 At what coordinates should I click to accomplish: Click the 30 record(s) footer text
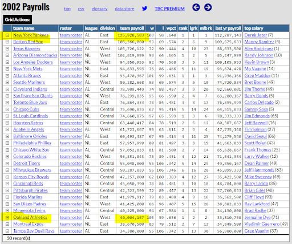(18, 238)
